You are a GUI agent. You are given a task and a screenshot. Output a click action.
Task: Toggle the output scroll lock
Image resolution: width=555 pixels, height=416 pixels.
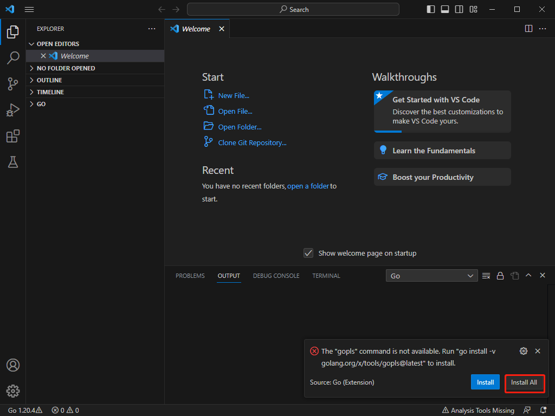(500, 276)
